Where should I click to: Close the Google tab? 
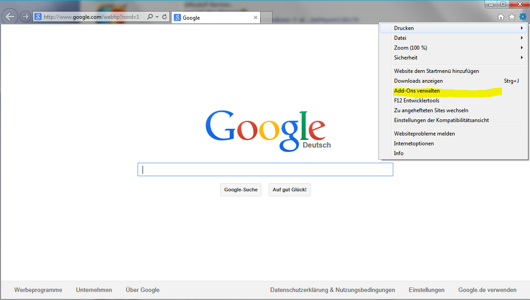256,17
